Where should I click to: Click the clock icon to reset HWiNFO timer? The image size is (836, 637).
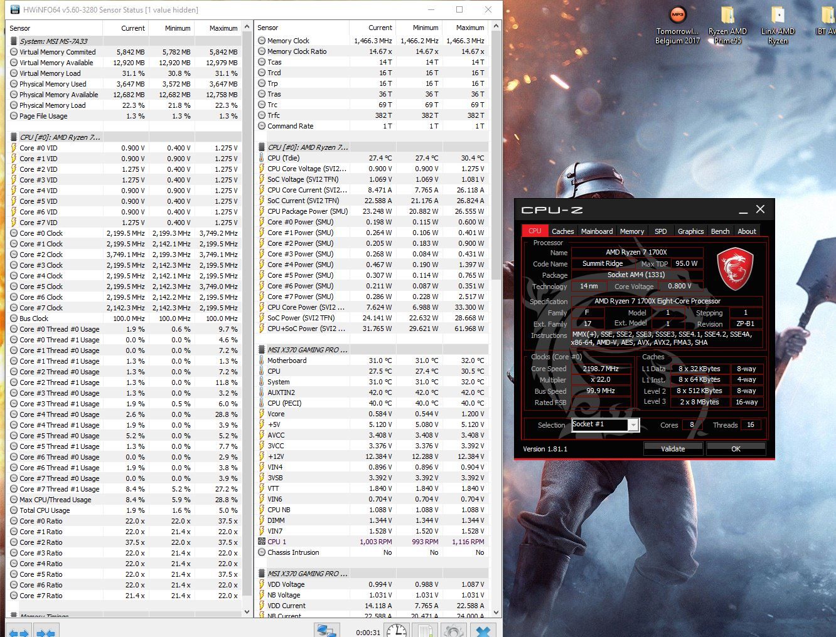[397, 631]
